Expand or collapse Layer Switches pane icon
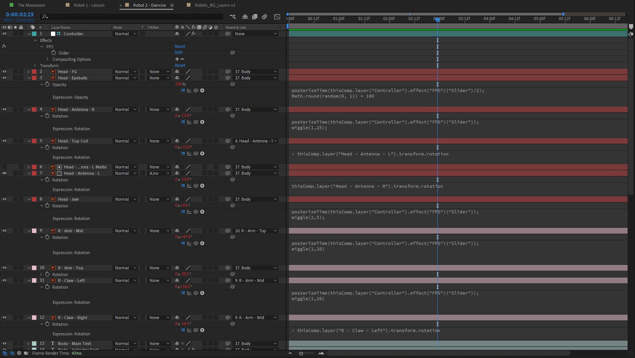Image resolution: width=635 pixels, height=358 pixels. click(x=5, y=353)
